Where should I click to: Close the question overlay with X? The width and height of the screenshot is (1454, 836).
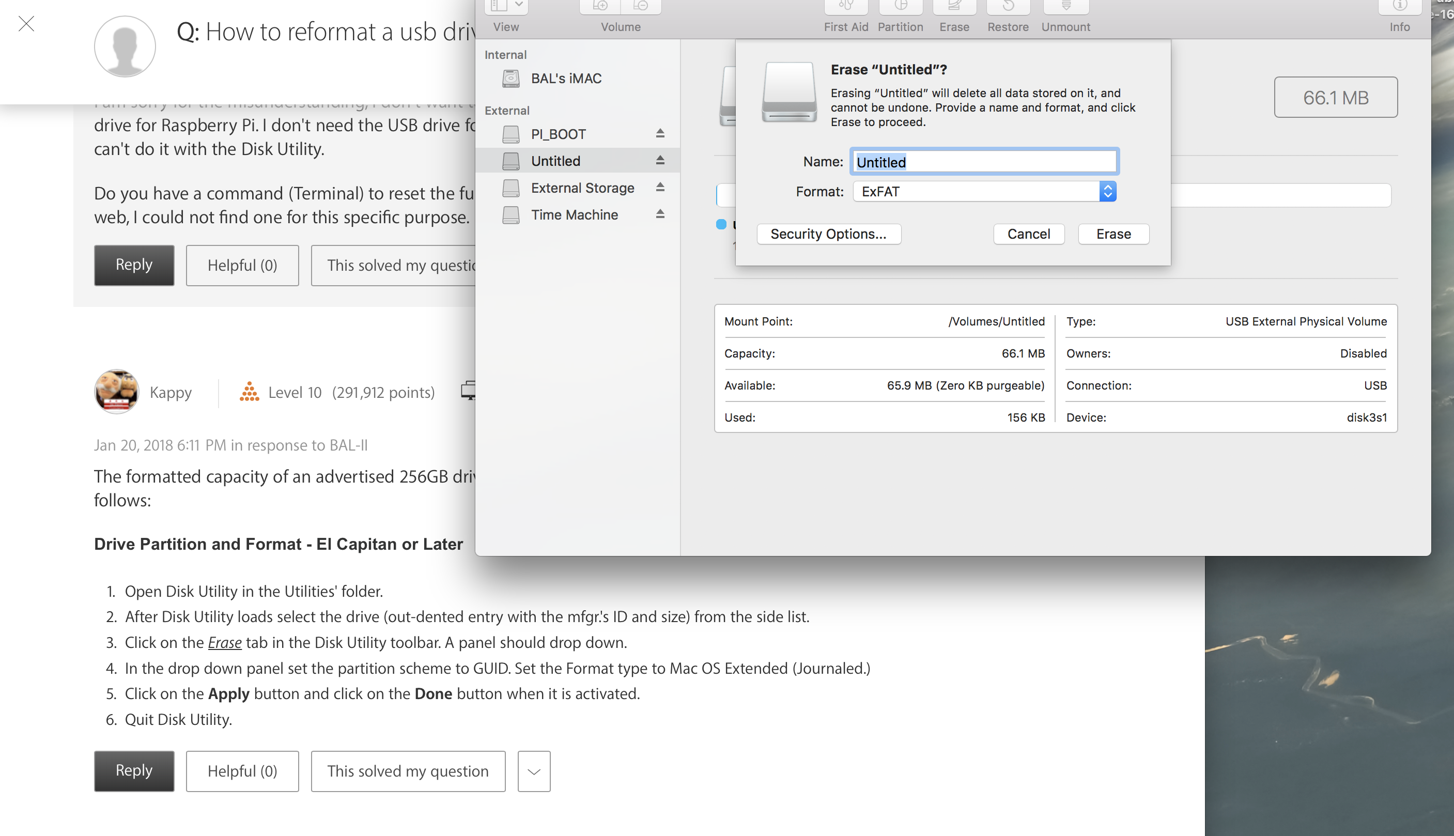(x=26, y=24)
